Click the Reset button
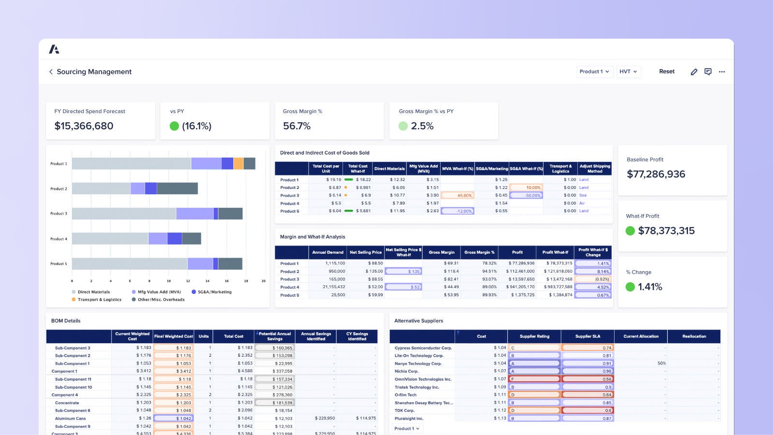The height and width of the screenshot is (435, 773). pyautogui.click(x=667, y=71)
